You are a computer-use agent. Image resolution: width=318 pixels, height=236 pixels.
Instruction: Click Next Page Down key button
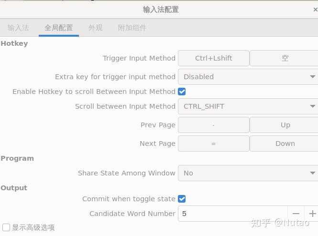coord(285,144)
